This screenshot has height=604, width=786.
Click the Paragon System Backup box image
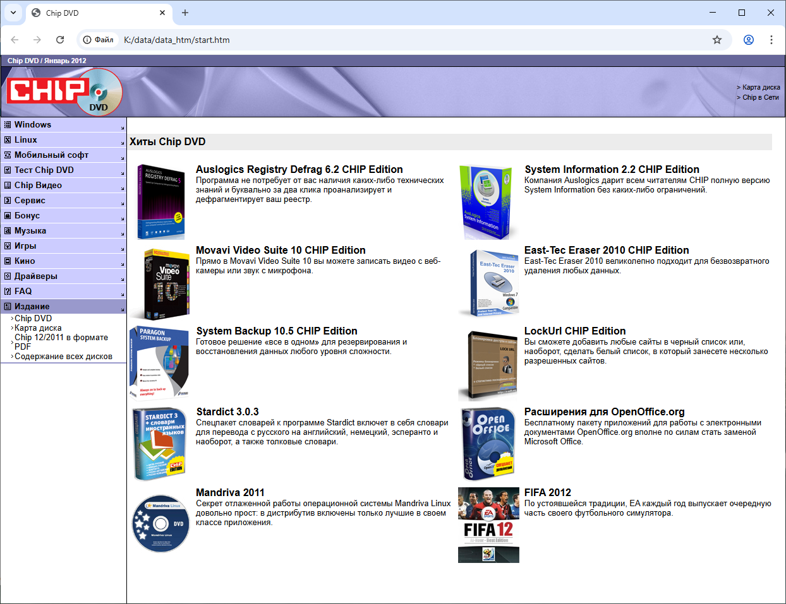click(x=159, y=364)
